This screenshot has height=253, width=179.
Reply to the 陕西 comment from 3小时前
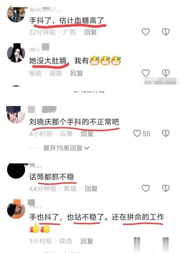click(87, 241)
